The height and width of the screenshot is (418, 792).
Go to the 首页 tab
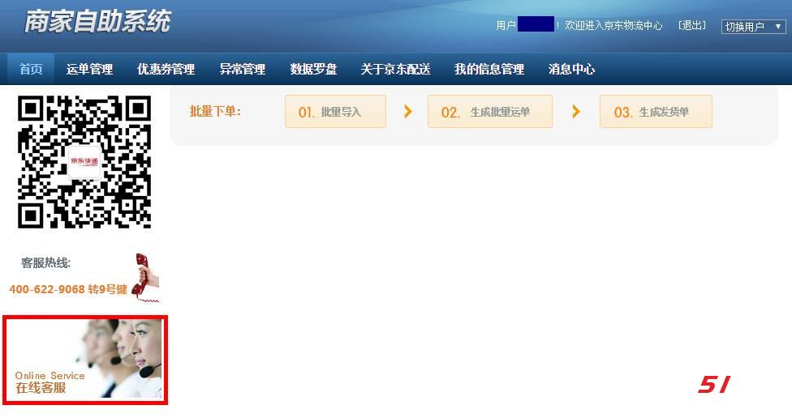(31, 70)
